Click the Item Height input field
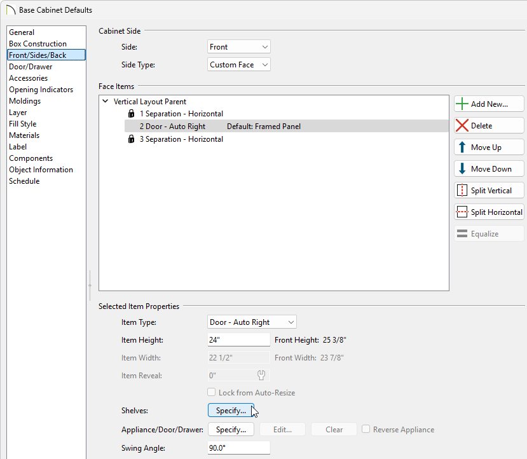Screen dimensions: 527x459 click(239, 340)
